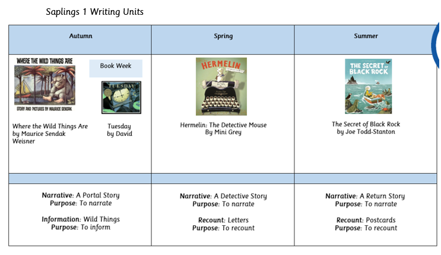
Task: Click the Book Week label box
Action: [x=116, y=67]
